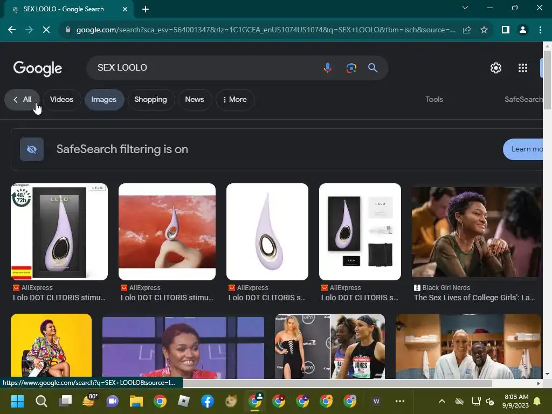552x414 pixels.
Task: Open the ESPYS athletes collage thumbnail
Action: [330, 346]
